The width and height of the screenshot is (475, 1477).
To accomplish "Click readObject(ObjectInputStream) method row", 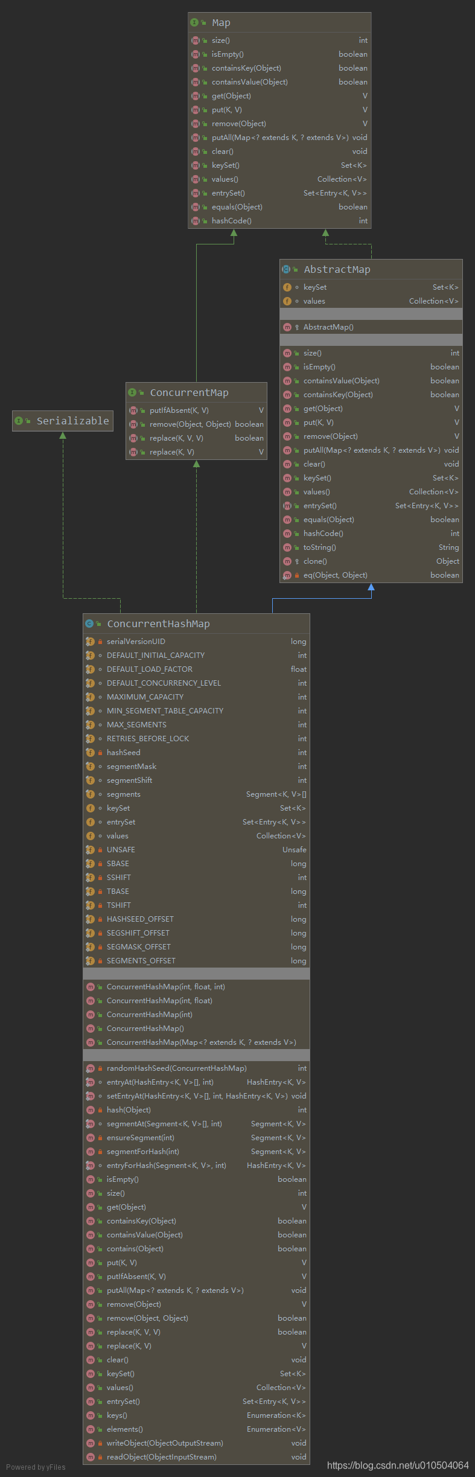I will pos(196,1457).
